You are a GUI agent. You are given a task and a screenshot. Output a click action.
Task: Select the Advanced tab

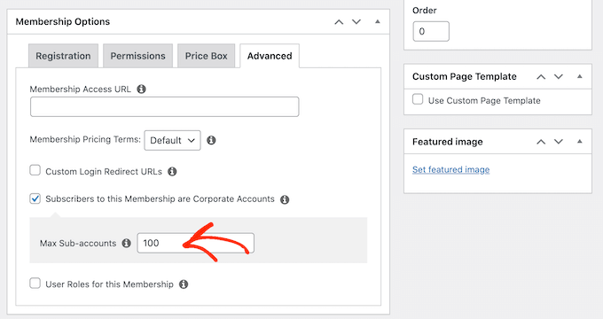point(270,56)
